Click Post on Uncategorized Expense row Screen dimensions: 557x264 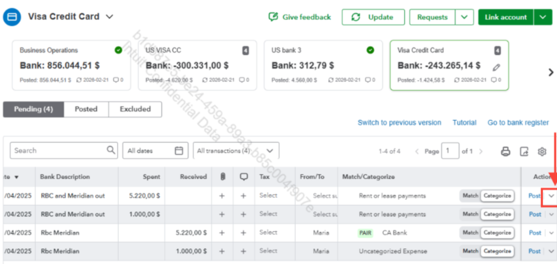[535, 251]
